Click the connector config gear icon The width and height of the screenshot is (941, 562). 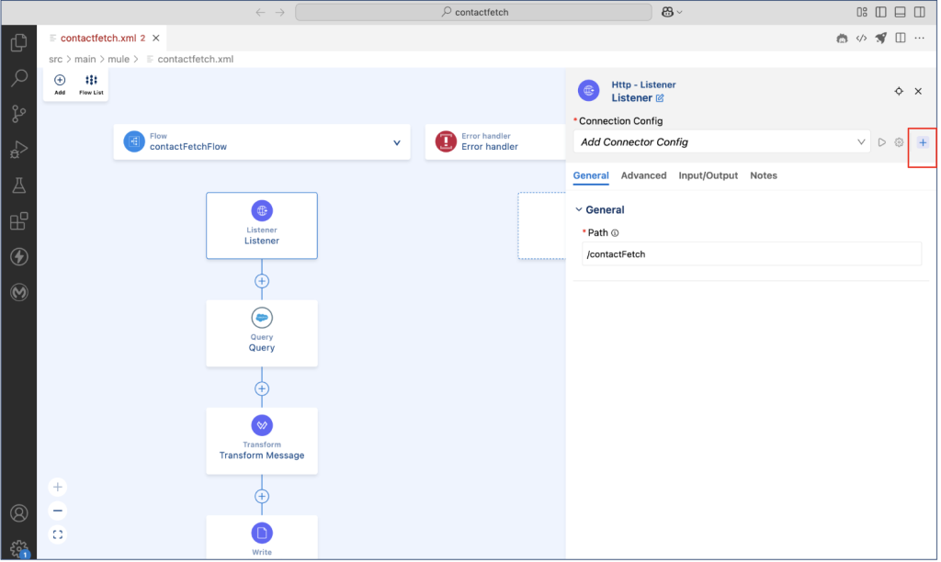(x=899, y=142)
